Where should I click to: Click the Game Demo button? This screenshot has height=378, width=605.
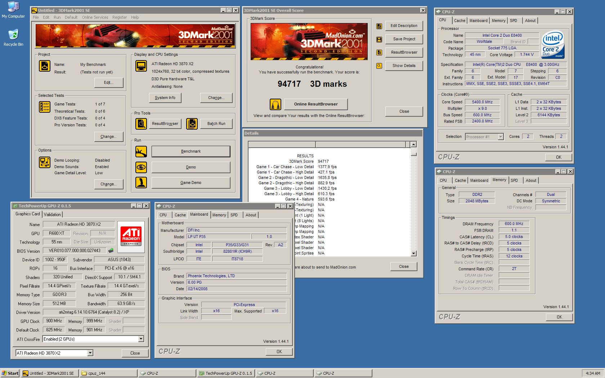pos(191,183)
